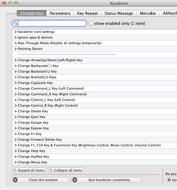Click the green zoom window button
The width and height of the screenshot is (177, 190).
pyautogui.click(x=16, y=3)
